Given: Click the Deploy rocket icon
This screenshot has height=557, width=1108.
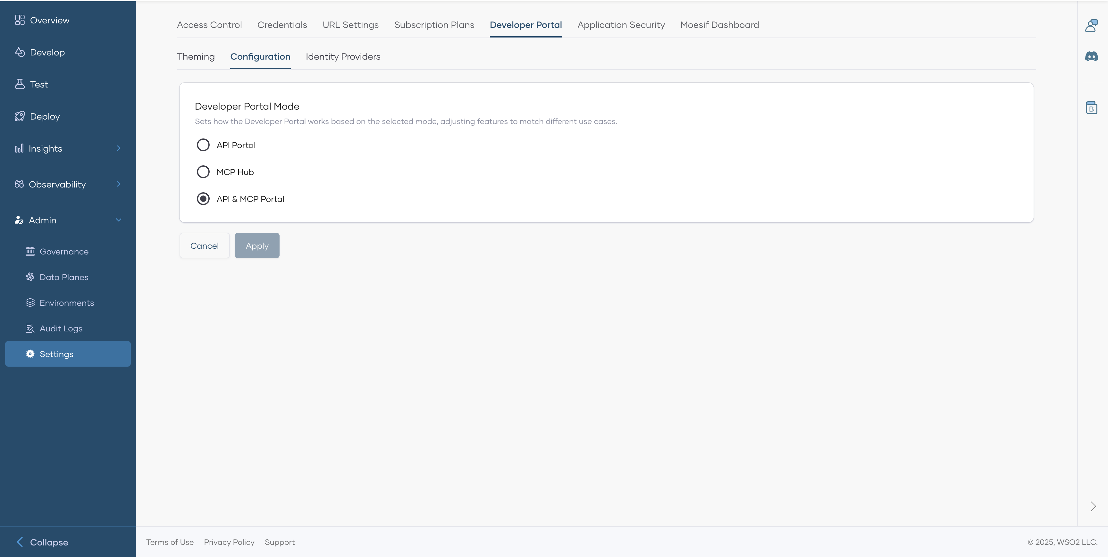Looking at the screenshot, I should pyautogui.click(x=20, y=116).
